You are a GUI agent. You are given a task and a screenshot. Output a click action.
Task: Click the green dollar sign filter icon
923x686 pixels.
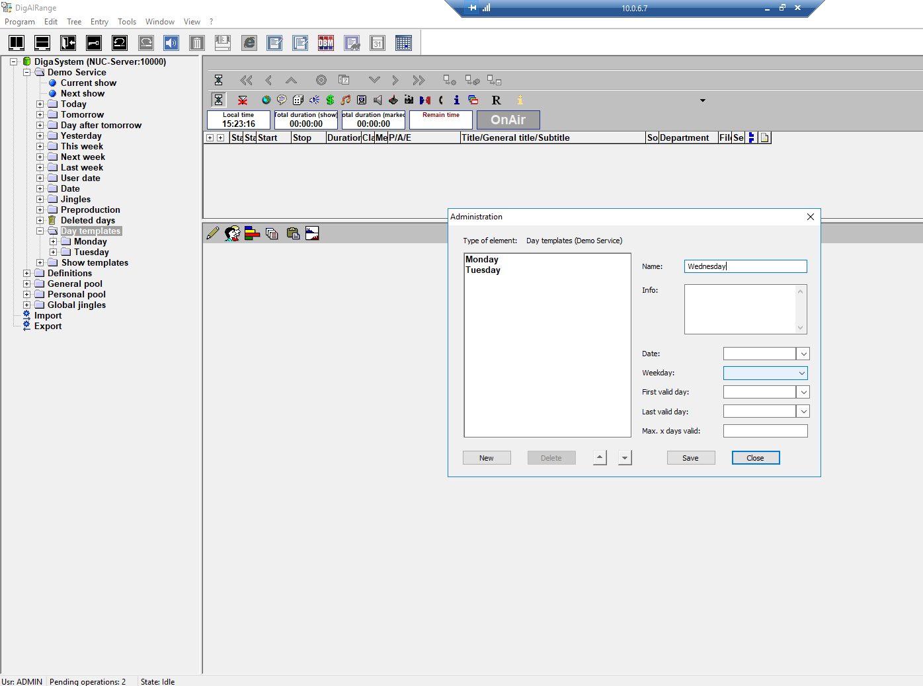(330, 100)
